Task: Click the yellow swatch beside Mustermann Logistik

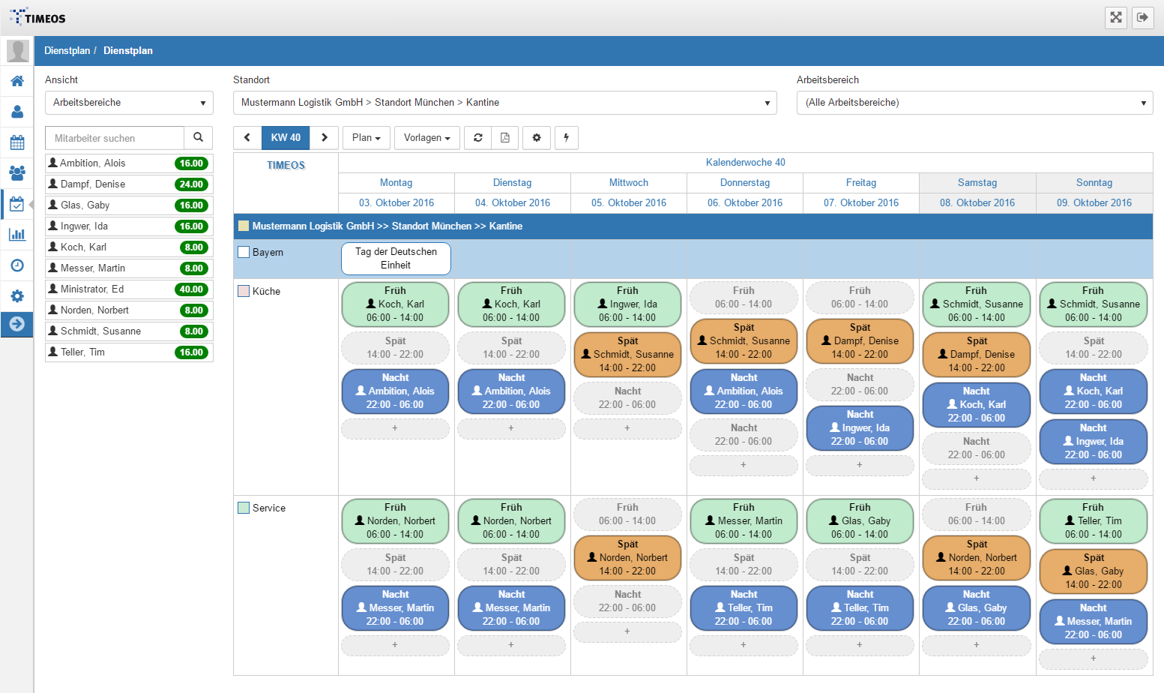Action: [243, 226]
